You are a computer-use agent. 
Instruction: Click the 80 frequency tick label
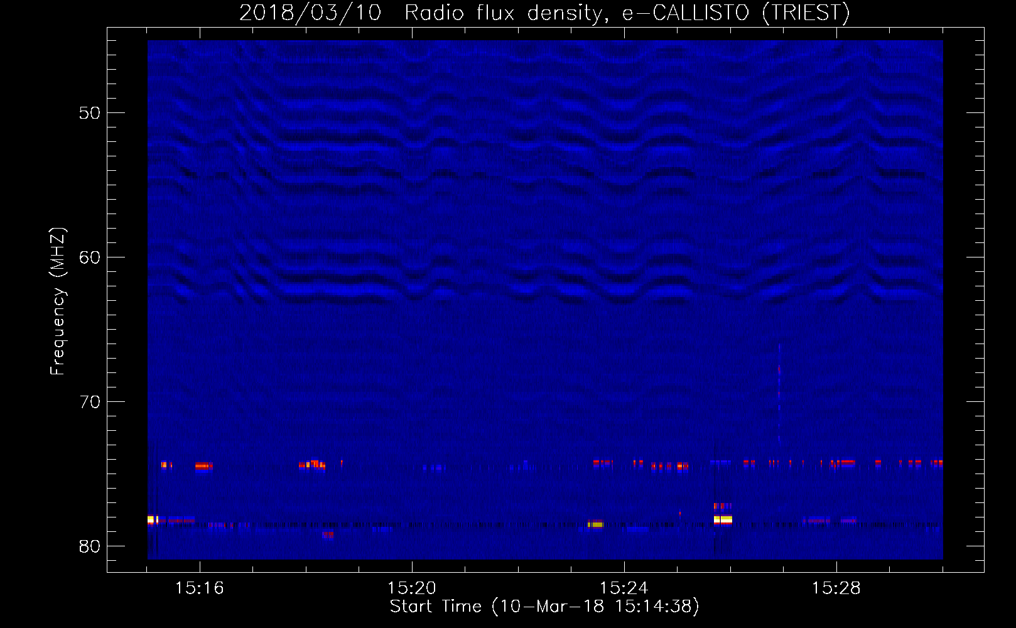tap(90, 546)
